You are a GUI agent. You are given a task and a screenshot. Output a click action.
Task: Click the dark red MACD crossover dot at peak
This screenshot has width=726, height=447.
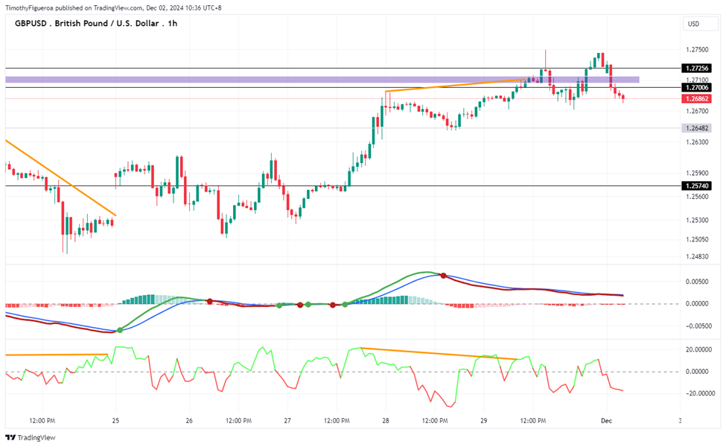click(x=443, y=276)
